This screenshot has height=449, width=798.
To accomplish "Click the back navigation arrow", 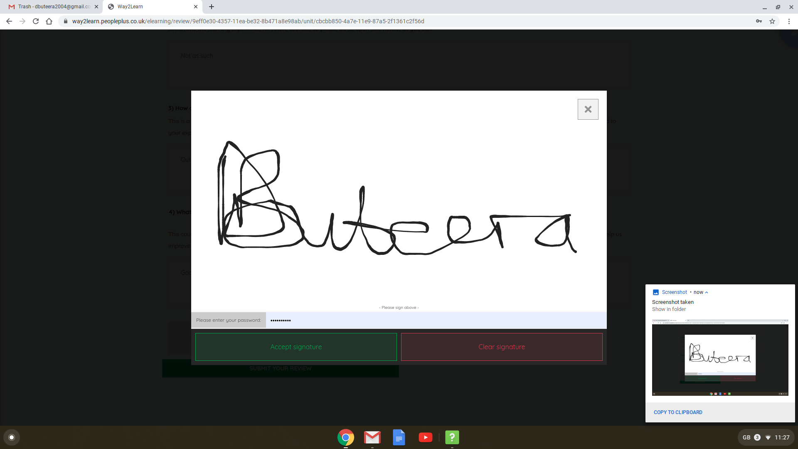I will 9,21.
